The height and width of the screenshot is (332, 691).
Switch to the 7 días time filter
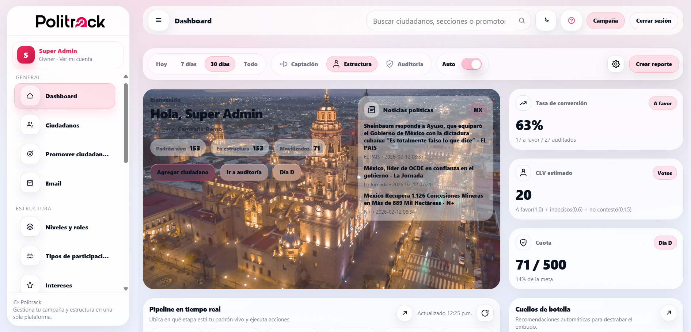pos(189,64)
